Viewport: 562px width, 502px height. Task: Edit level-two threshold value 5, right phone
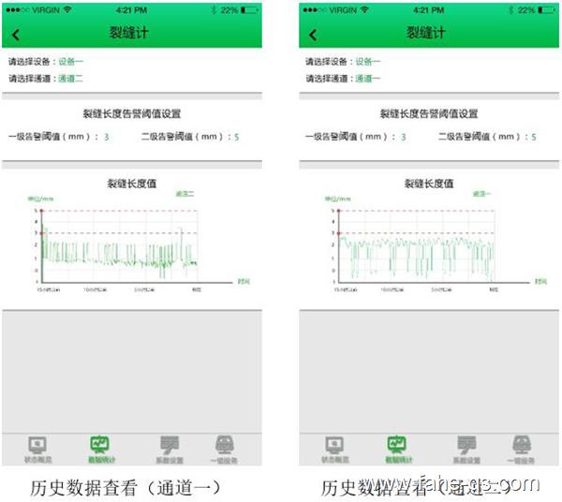(x=534, y=137)
